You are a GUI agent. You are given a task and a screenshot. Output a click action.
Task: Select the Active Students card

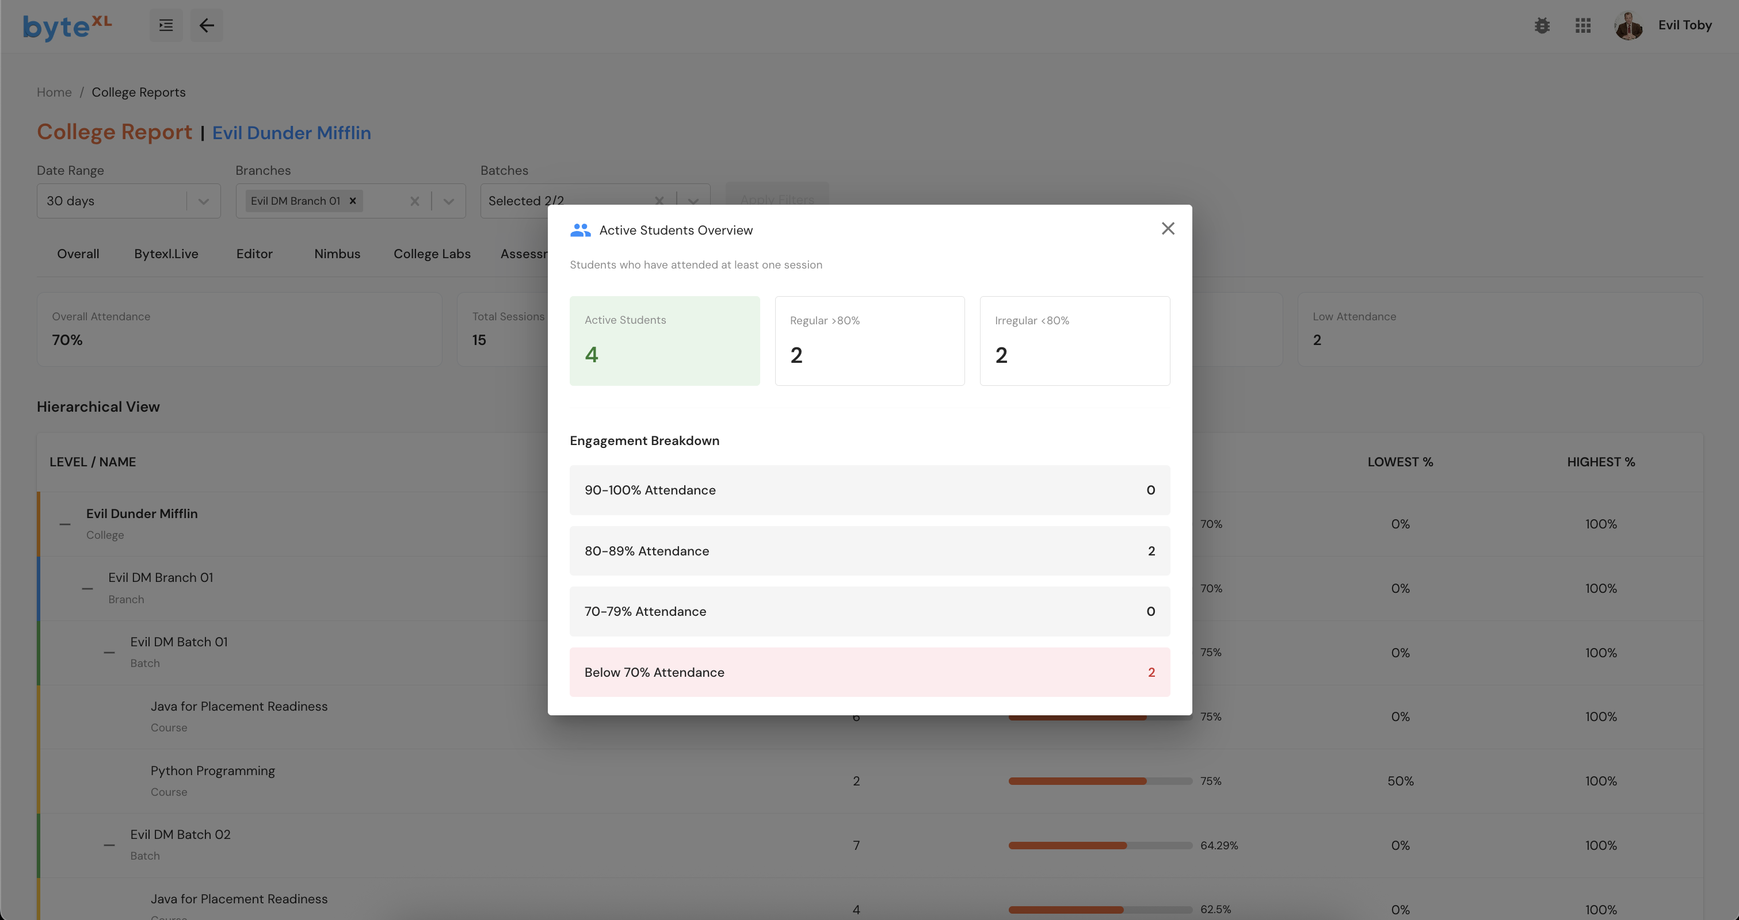pyautogui.click(x=664, y=340)
